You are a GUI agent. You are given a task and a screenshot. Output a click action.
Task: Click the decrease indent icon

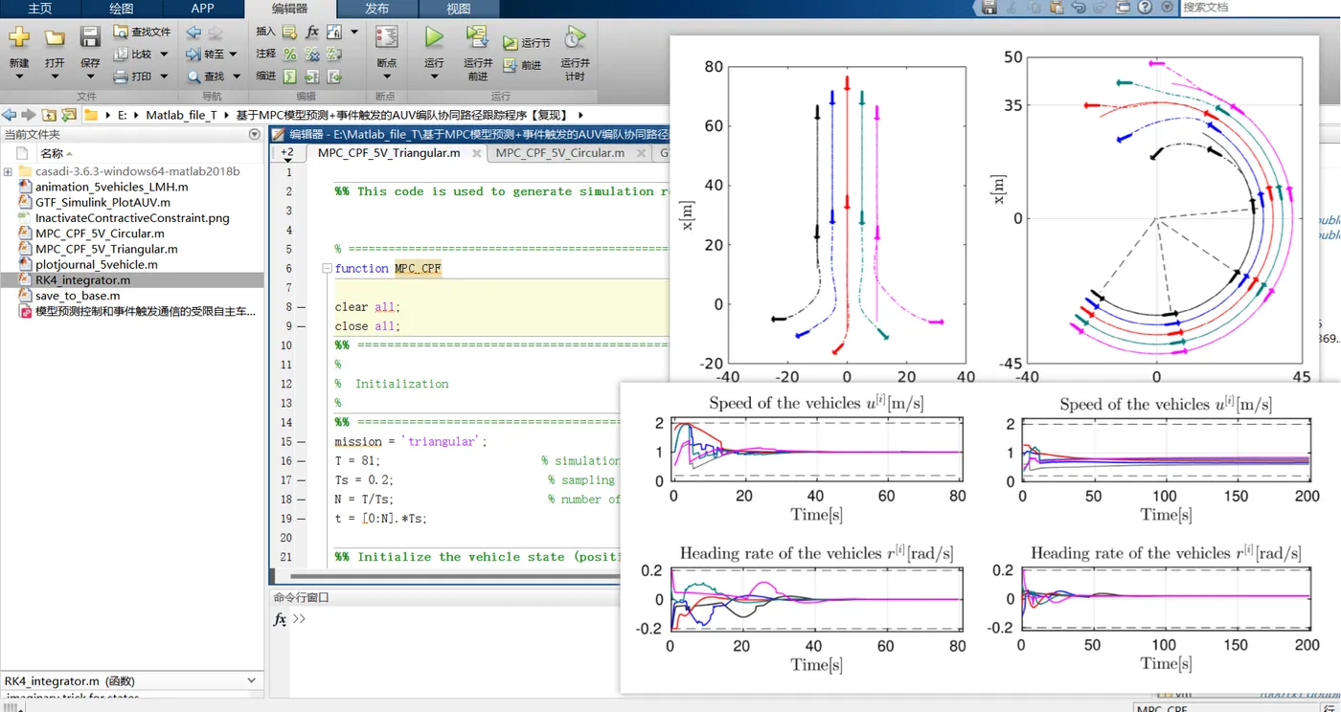coord(334,77)
